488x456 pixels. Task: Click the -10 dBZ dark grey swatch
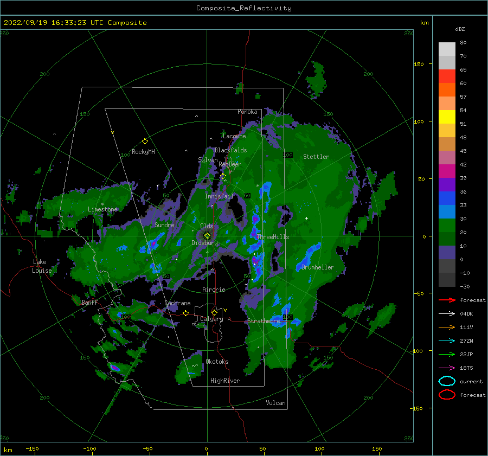click(x=447, y=280)
